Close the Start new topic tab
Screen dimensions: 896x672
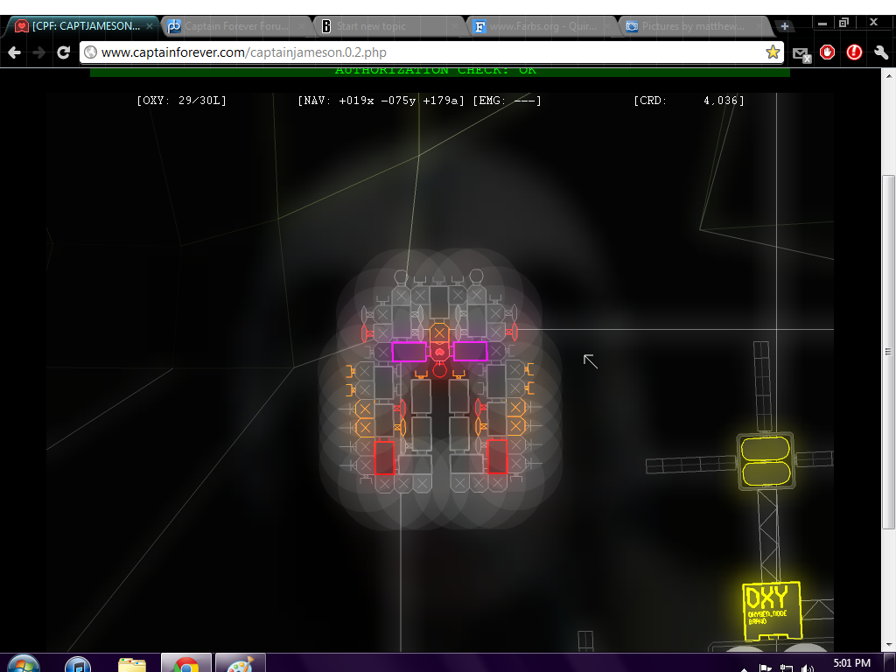(x=455, y=26)
